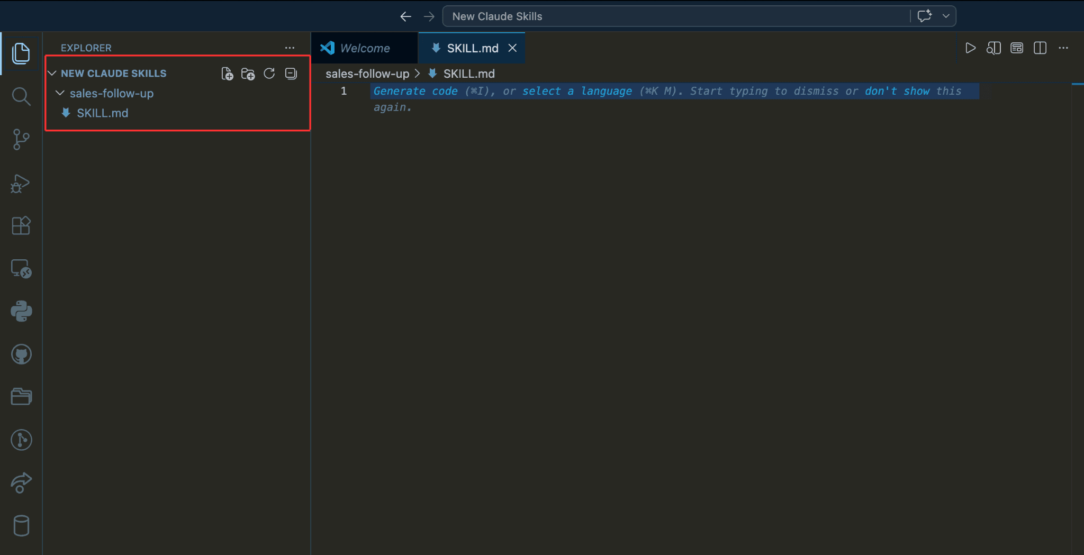This screenshot has width=1084, height=555.
Task: Switch to the SKILL.md tab
Action: 472,48
